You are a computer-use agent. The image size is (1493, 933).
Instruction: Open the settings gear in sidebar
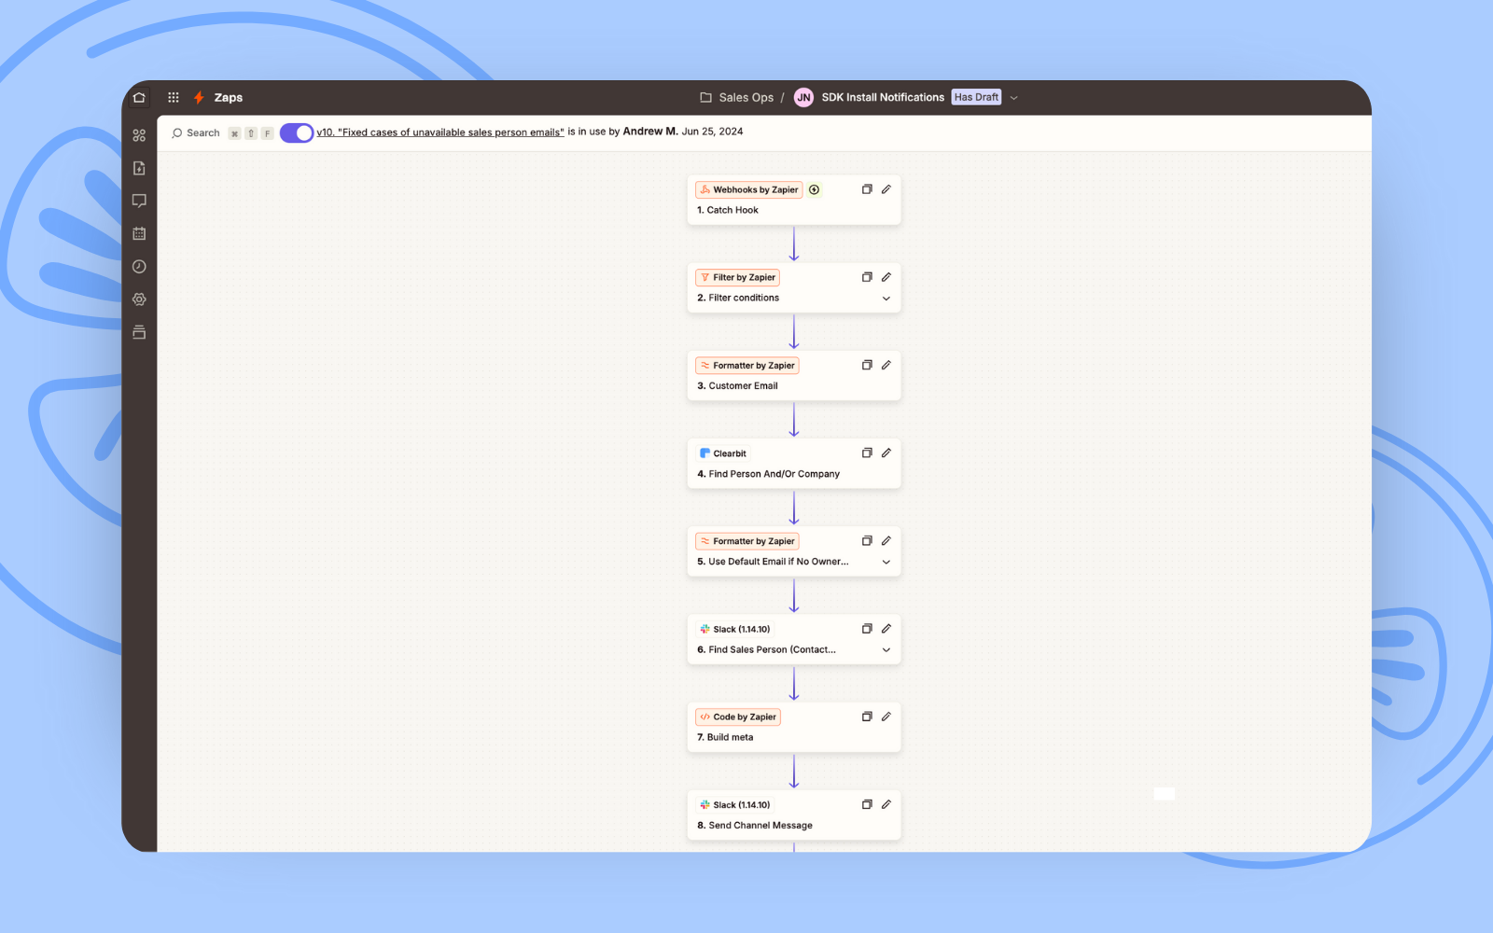click(139, 299)
